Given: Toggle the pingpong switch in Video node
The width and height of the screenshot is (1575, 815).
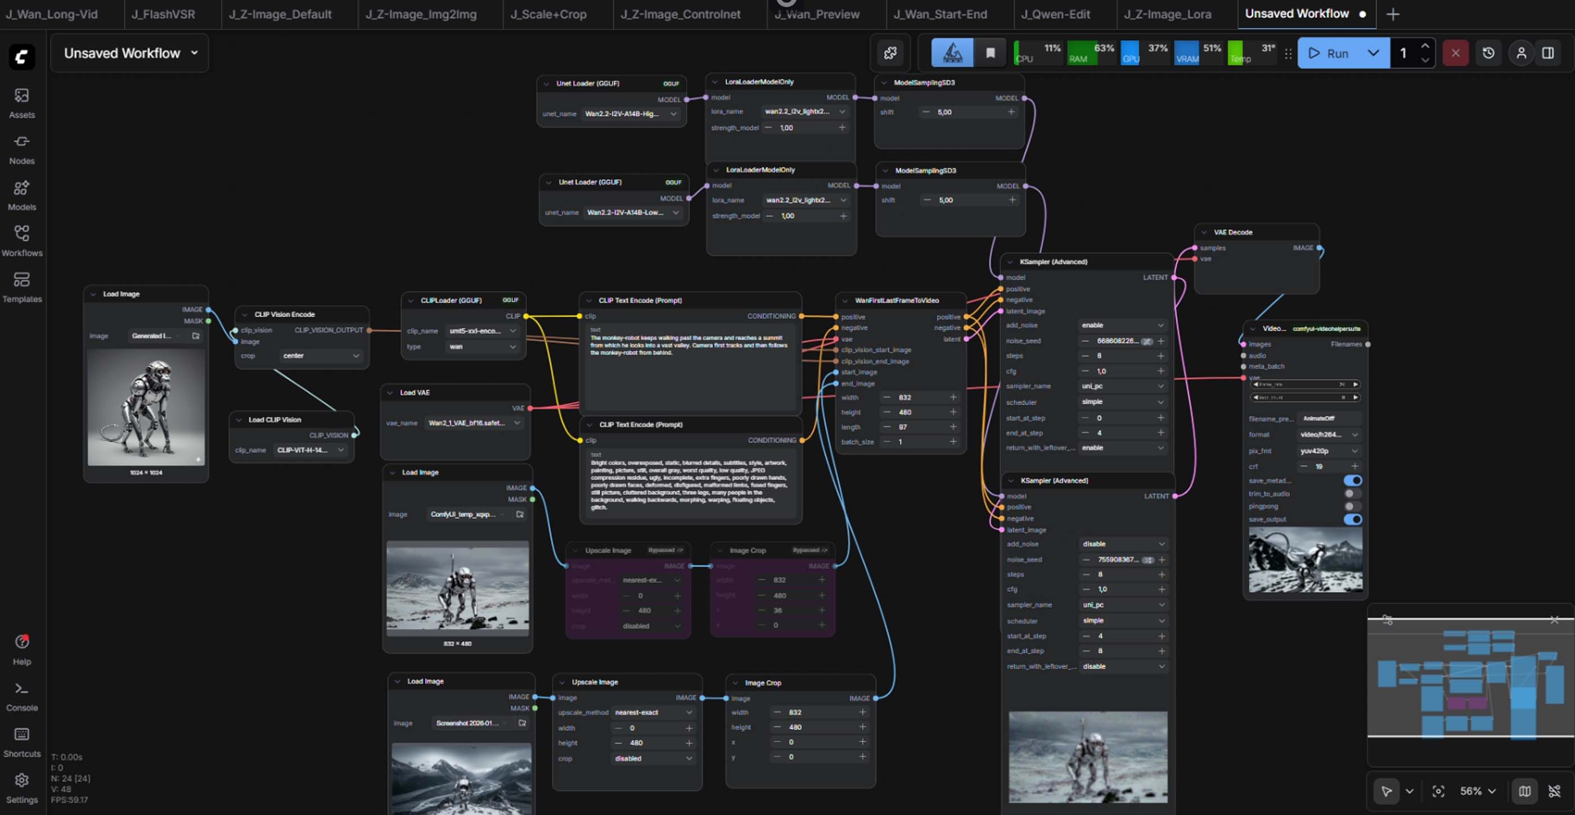Looking at the screenshot, I should click(1352, 506).
